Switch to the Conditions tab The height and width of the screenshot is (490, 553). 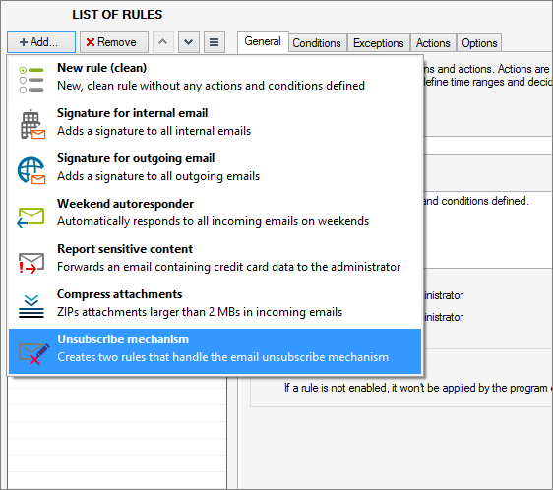click(317, 43)
